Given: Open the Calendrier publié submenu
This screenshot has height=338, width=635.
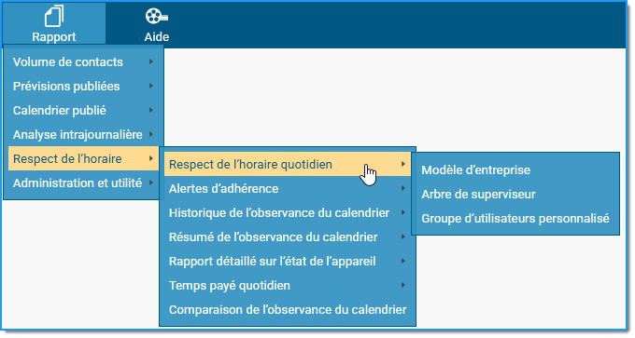Looking at the screenshot, I should (83, 110).
